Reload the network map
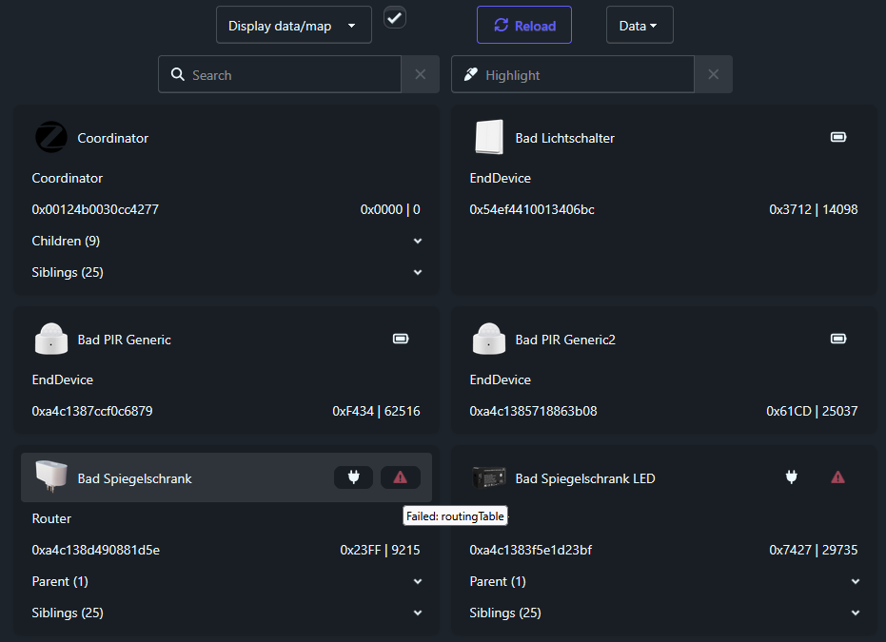The image size is (886, 642). 524,25
